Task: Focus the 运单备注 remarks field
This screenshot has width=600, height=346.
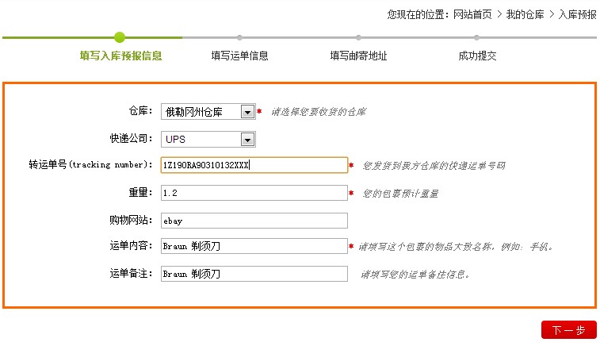Action: point(254,274)
